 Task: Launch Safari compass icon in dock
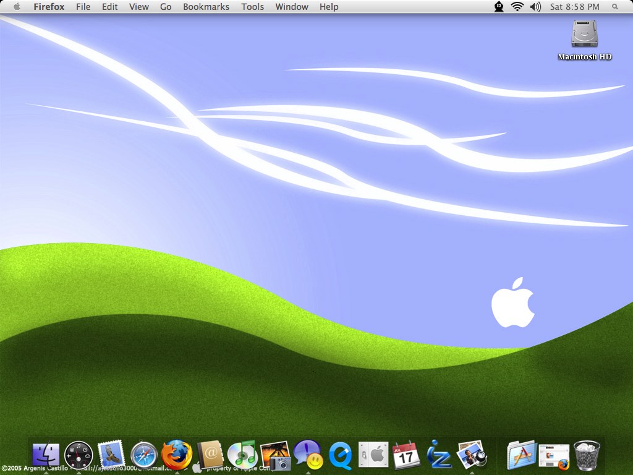pyautogui.click(x=143, y=455)
